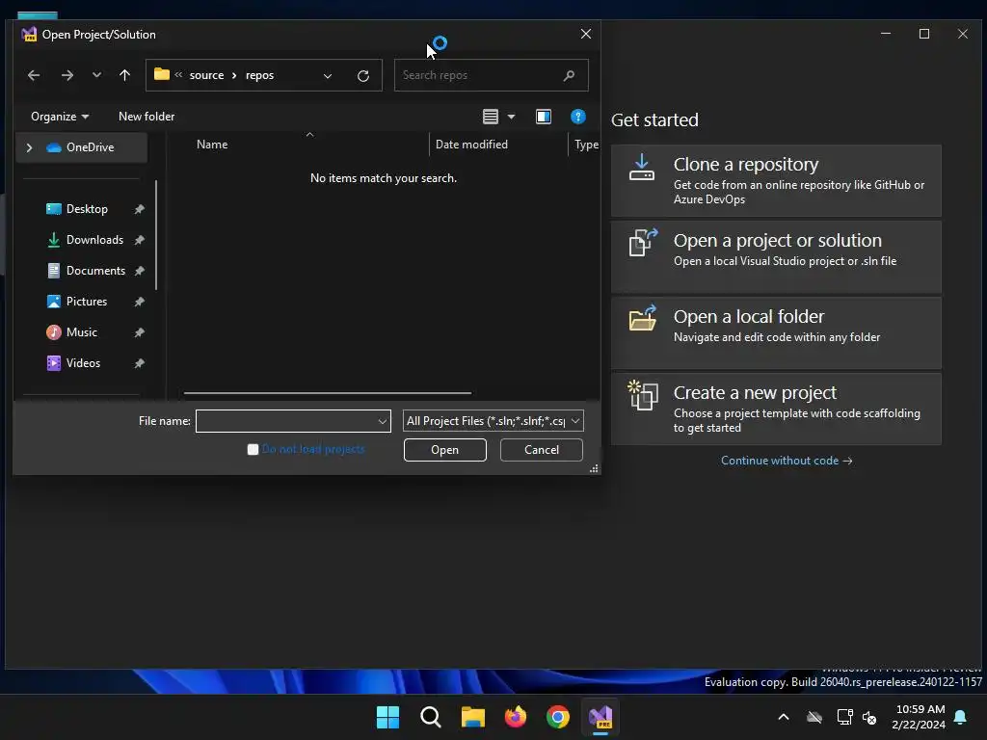This screenshot has height=740, width=987.
Task: Click pin icon beside Videos
Action: click(139, 363)
